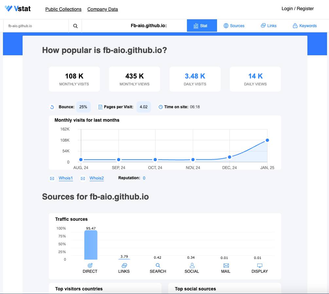The image size is (329, 294).
Task: Click the Links chain icon
Action: point(263,26)
